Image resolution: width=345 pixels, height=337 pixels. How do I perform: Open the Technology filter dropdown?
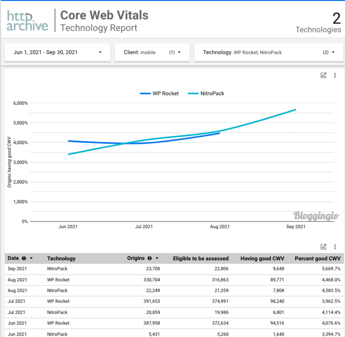(x=269, y=52)
